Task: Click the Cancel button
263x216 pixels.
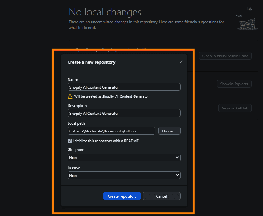Action: click(x=162, y=196)
